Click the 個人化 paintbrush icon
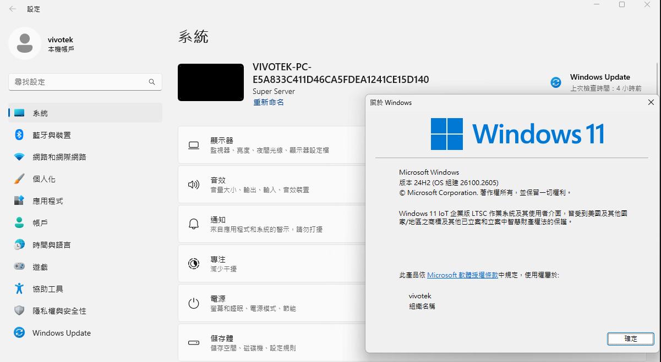 click(19, 179)
